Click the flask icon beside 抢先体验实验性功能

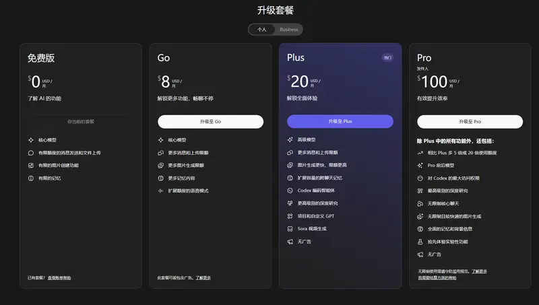click(420, 242)
